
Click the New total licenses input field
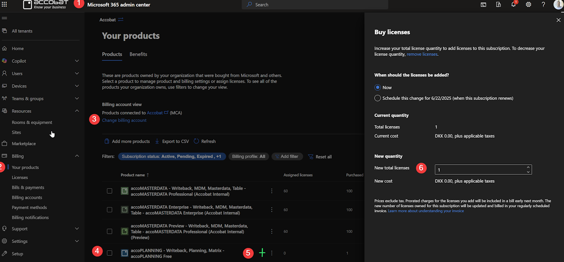click(x=479, y=170)
